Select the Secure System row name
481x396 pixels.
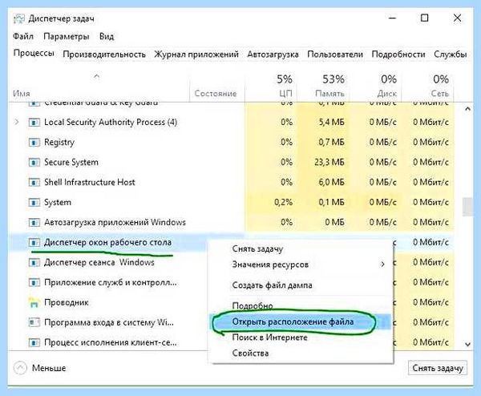coord(71,162)
